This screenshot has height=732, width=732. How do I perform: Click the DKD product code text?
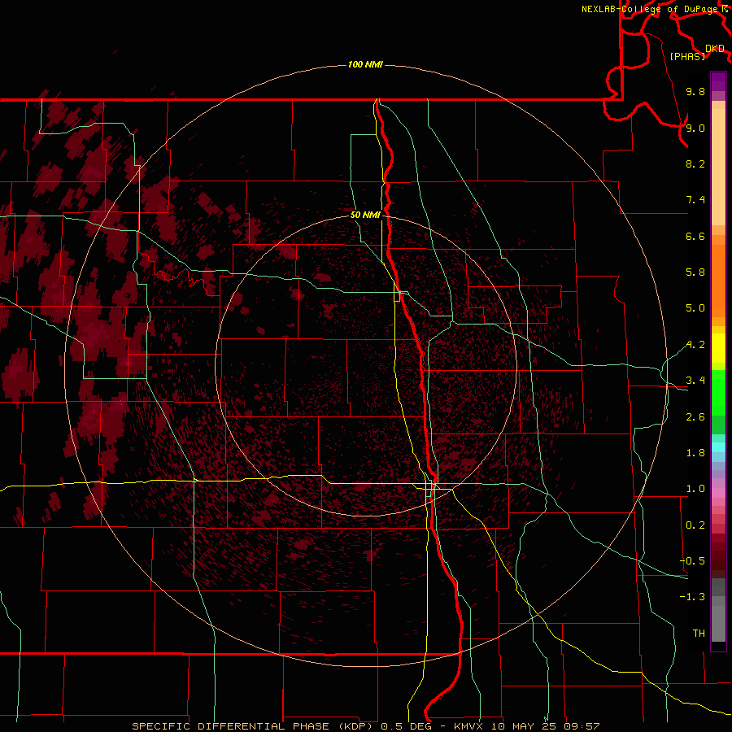(714, 49)
